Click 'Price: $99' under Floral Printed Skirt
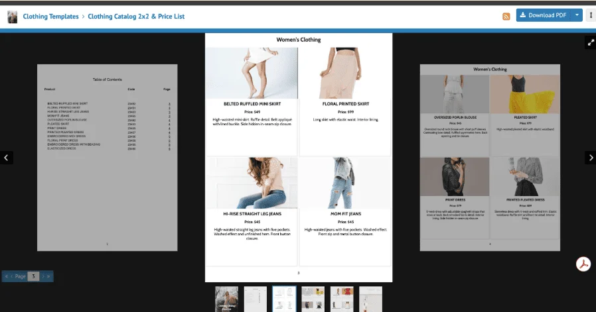This screenshot has width=596, height=312. click(346, 112)
